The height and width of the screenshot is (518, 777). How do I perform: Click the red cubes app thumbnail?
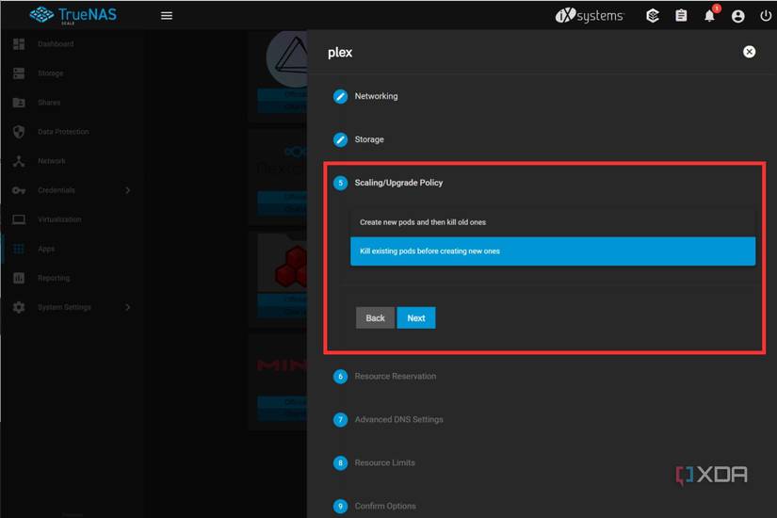pos(291,267)
